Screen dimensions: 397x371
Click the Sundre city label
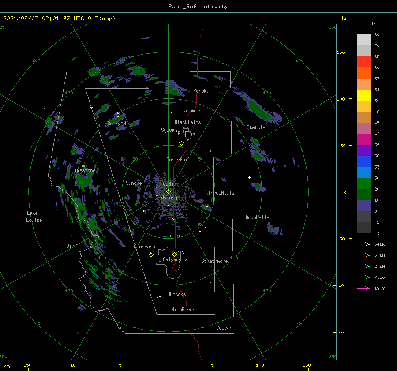click(134, 183)
